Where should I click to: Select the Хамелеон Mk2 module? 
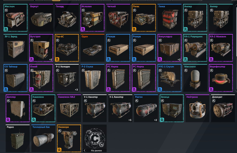pyautogui.click(x=69, y=108)
